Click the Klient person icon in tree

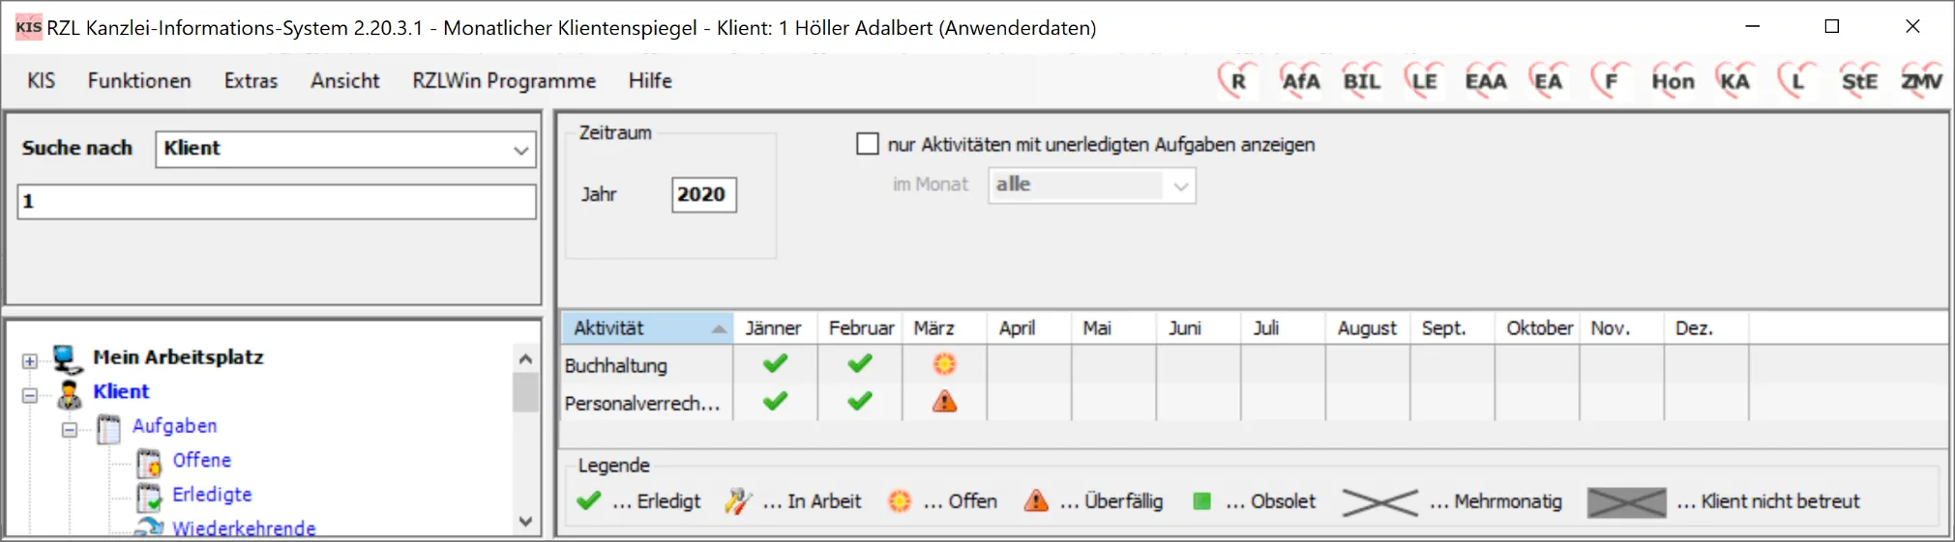(69, 393)
